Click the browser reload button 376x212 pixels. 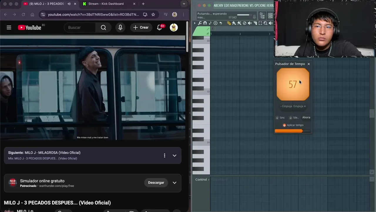(x=23, y=14)
